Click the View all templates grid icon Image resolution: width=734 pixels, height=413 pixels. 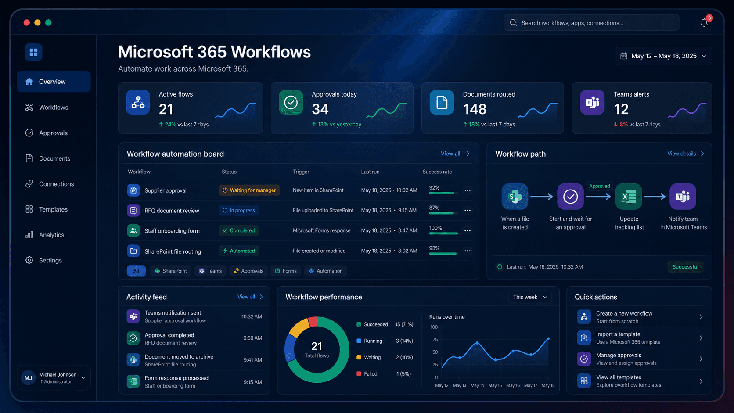584,381
